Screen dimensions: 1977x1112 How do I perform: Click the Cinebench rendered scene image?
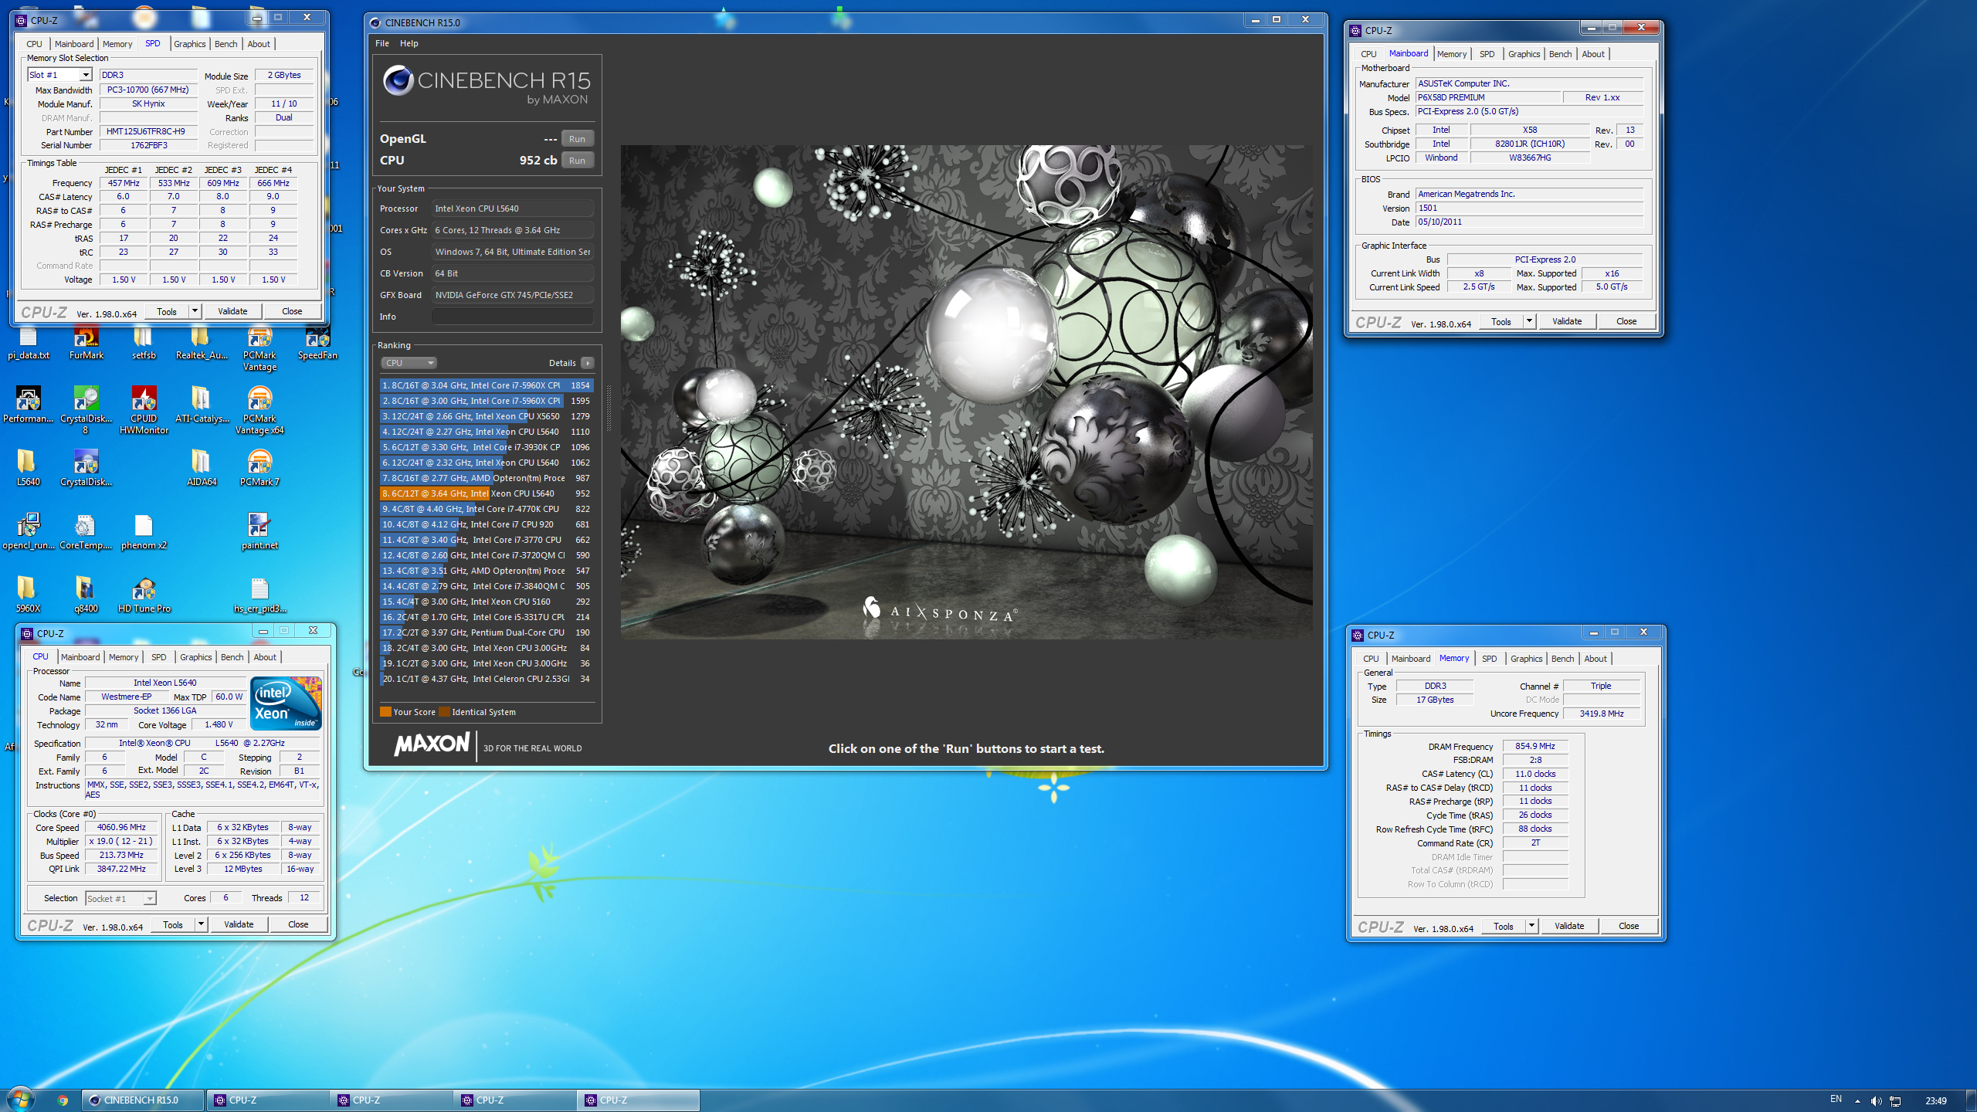click(966, 392)
